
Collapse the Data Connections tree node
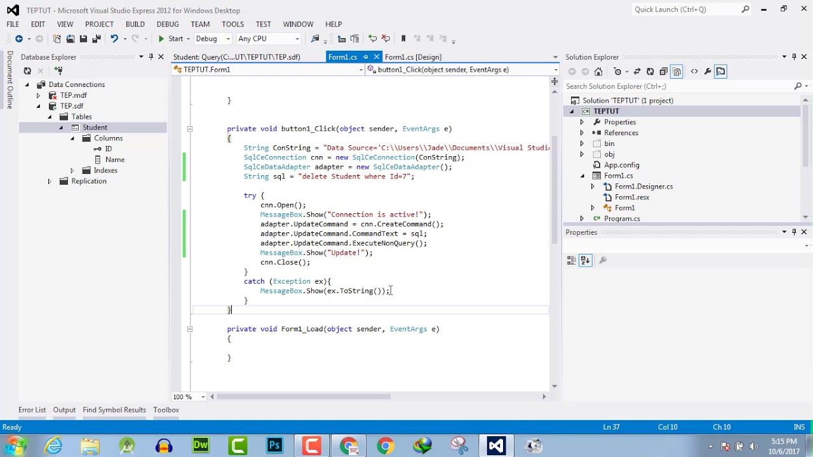pyautogui.click(x=27, y=84)
